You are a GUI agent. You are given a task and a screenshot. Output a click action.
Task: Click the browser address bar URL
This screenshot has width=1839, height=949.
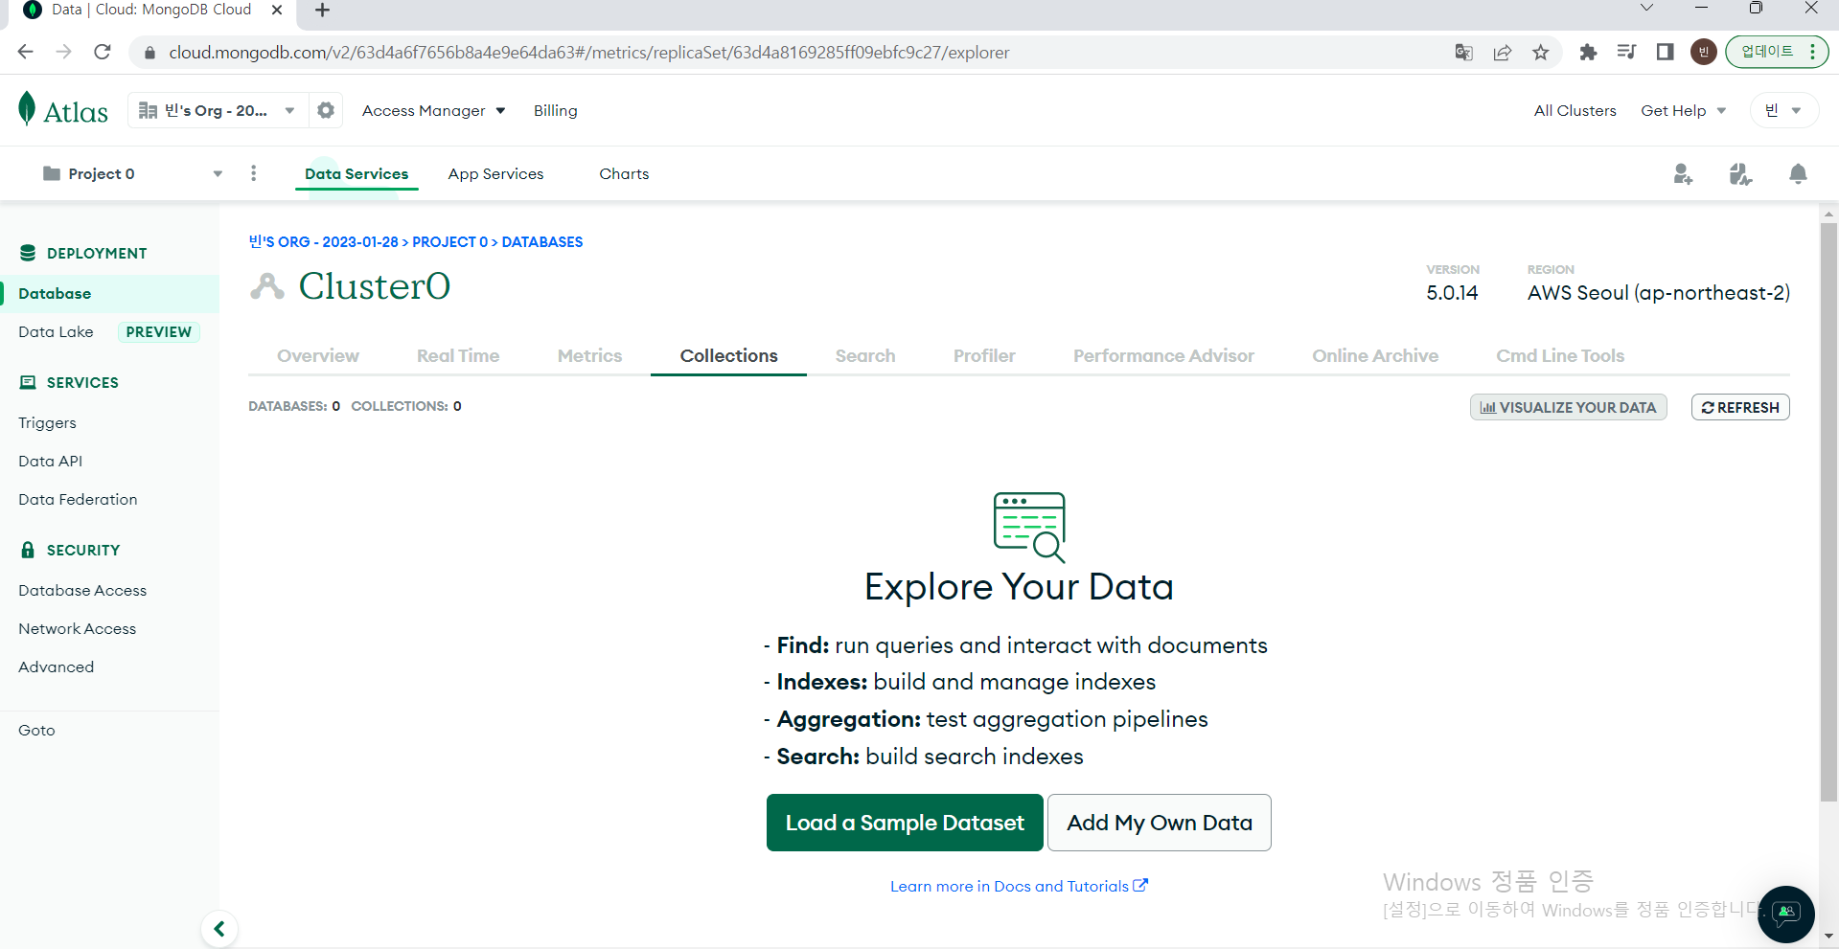[588, 53]
